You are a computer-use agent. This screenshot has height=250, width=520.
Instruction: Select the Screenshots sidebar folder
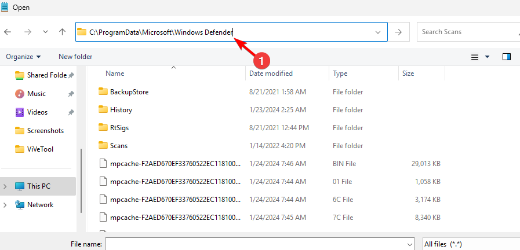coord(39,131)
